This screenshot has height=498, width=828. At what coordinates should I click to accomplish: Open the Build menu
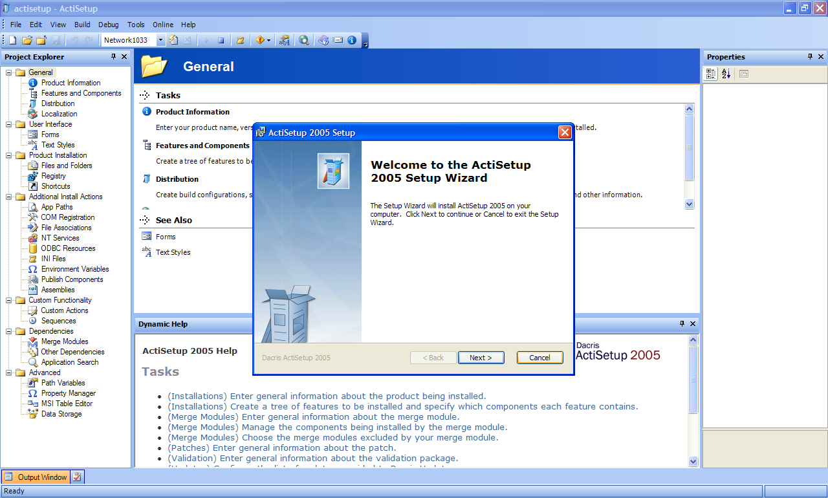82,25
